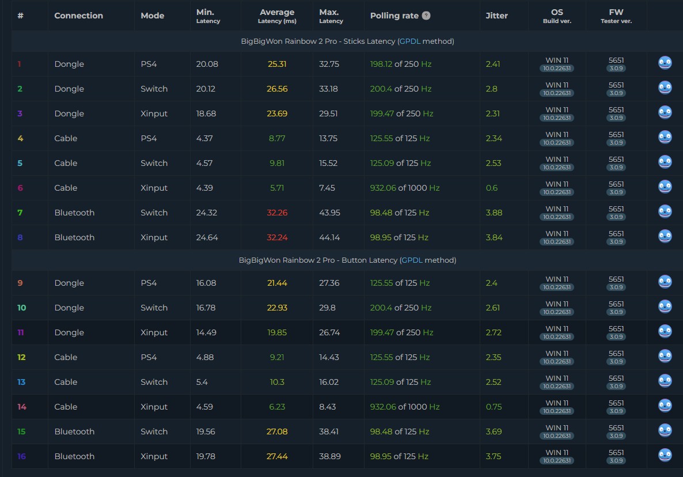Image resolution: width=683 pixels, height=477 pixels.
Task: Click the smiley icon in row 5
Action: point(665,162)
